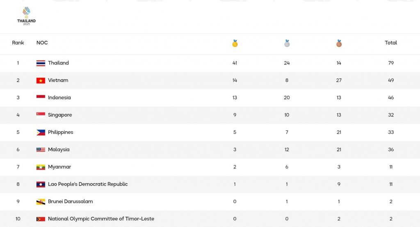Click Malaysia's silver count 12

coord(287,150)
